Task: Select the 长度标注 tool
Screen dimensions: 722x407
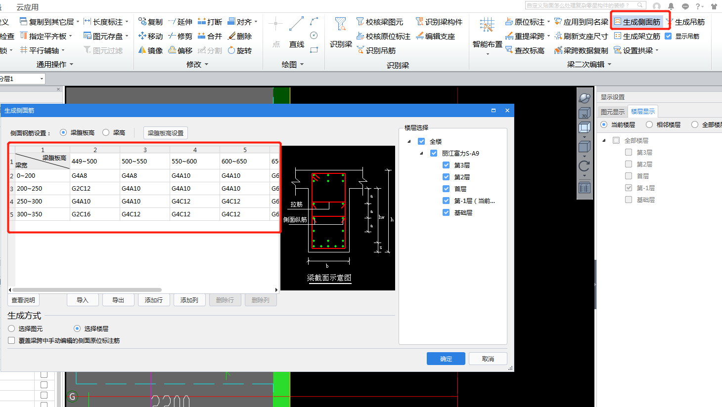Action: [x=106, y=22]
